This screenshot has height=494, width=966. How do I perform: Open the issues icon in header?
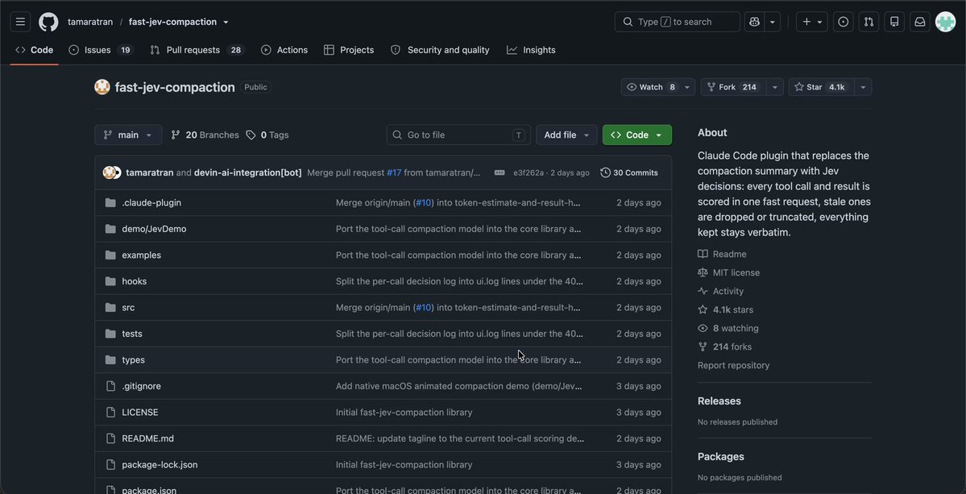tap(844, 22)
